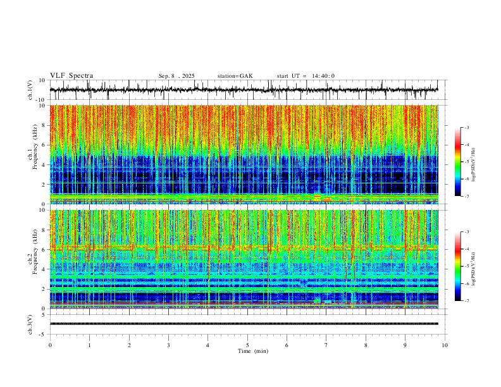Image resolution: width=501 pixels, height=387 pixels.
Task: Click the time axis tick label '0'
Action: (50, 345)
